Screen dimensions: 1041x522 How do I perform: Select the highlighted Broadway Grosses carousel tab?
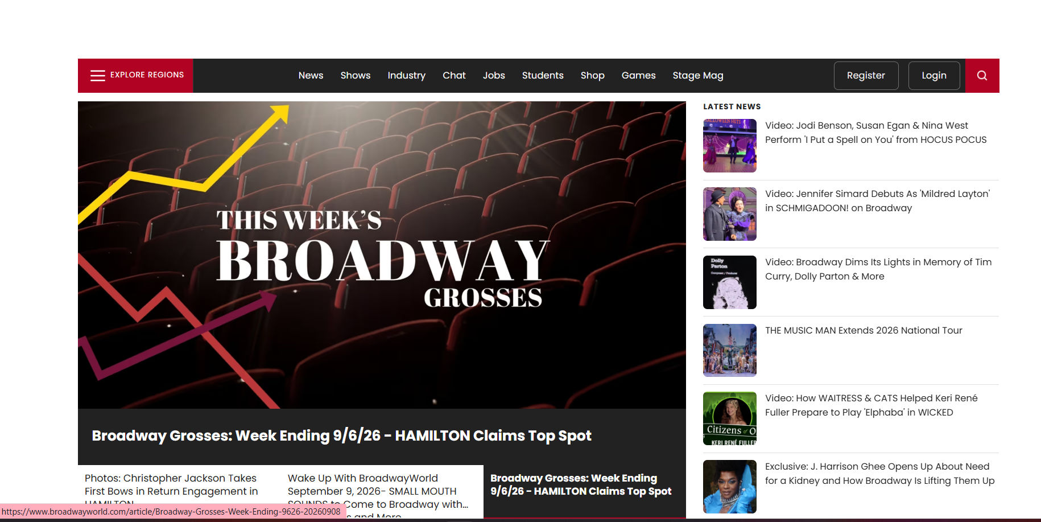(585, 491)
